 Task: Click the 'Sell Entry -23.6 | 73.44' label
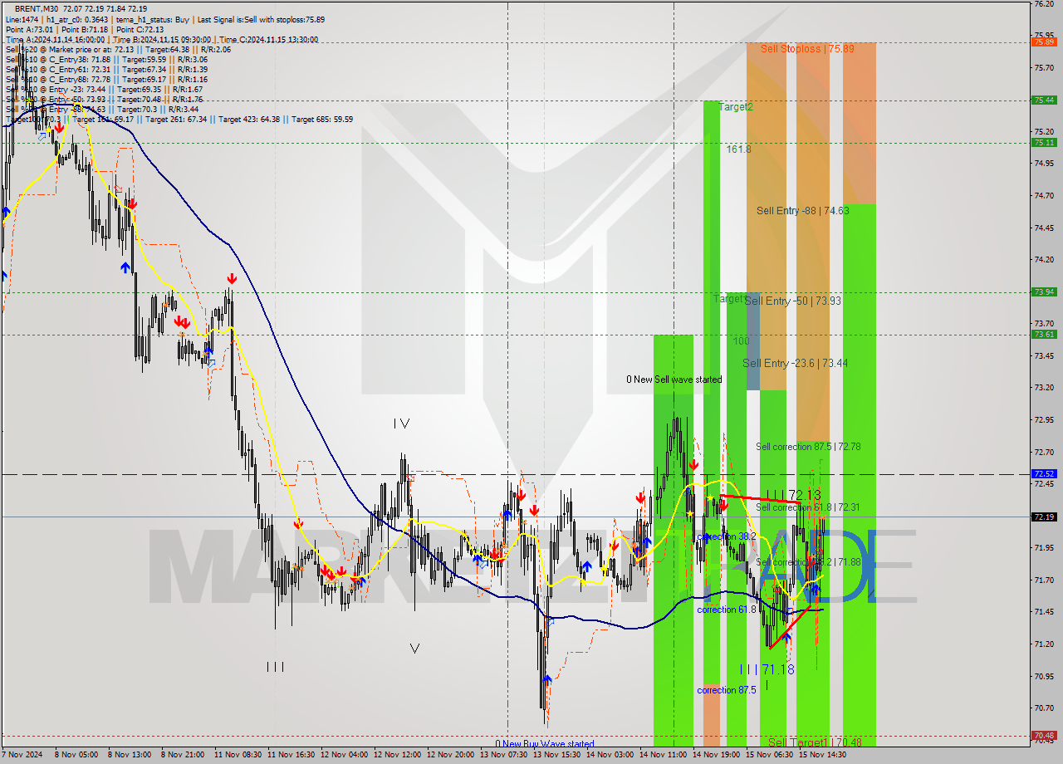795,363
